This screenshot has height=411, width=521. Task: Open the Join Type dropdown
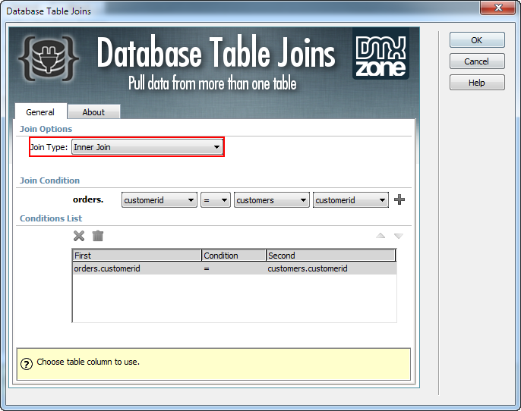pos(147,147)
